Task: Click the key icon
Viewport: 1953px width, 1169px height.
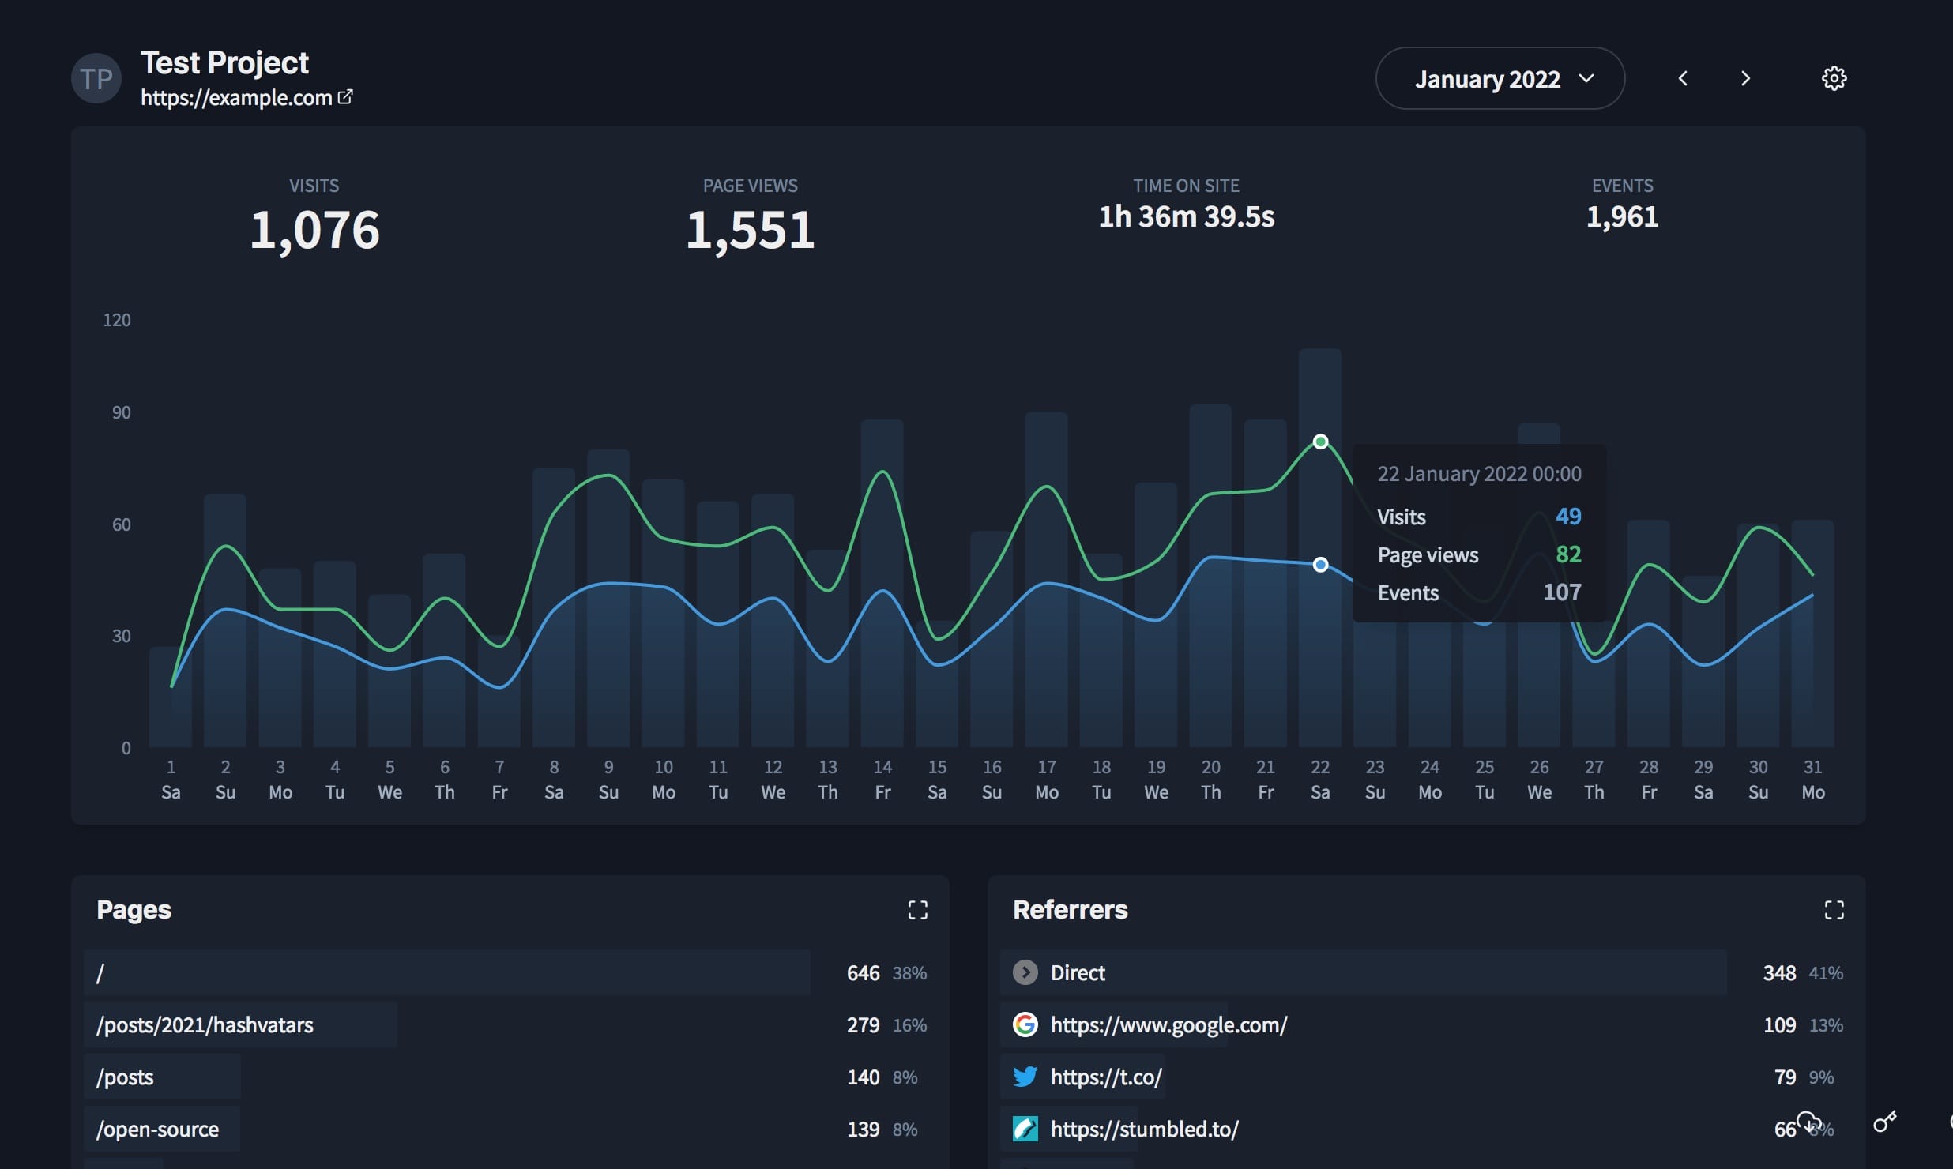Action: click(x=1884, y=1122)
